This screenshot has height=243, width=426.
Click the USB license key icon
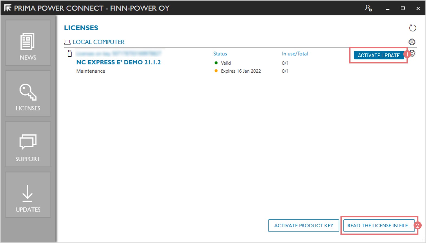pos(70,53)
